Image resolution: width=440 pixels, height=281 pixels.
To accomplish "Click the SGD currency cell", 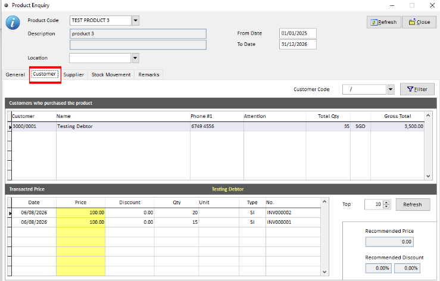I will pos(360,126).
